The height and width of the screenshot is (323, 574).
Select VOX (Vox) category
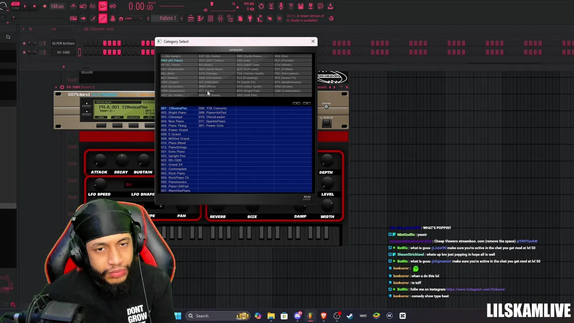click(x=293, y=56)
